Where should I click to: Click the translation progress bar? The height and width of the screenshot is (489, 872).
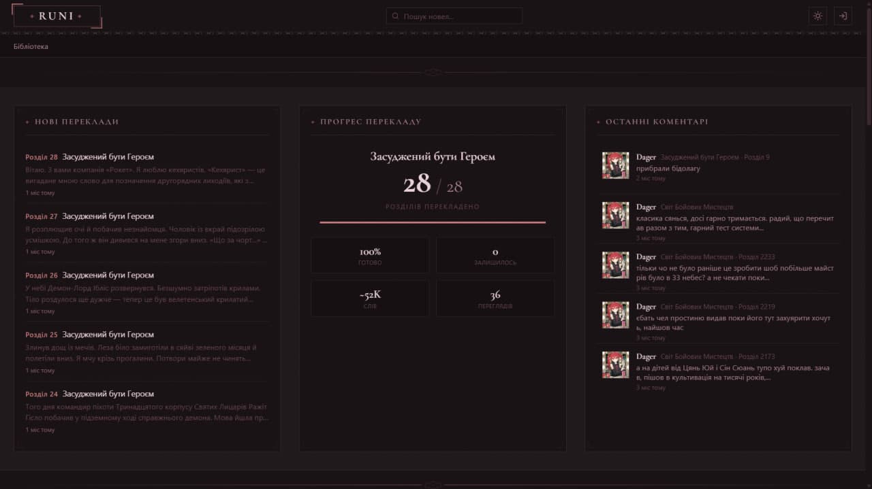point(433,222)
